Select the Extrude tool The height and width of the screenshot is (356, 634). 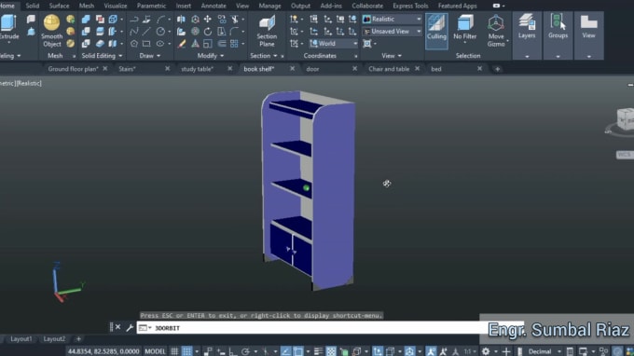pos(9,28)
